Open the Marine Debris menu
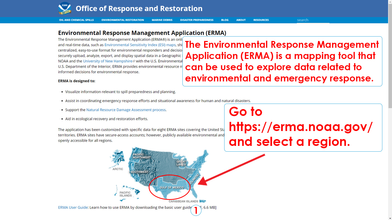This screenshot has width=392, height=220. click(162, 20)
